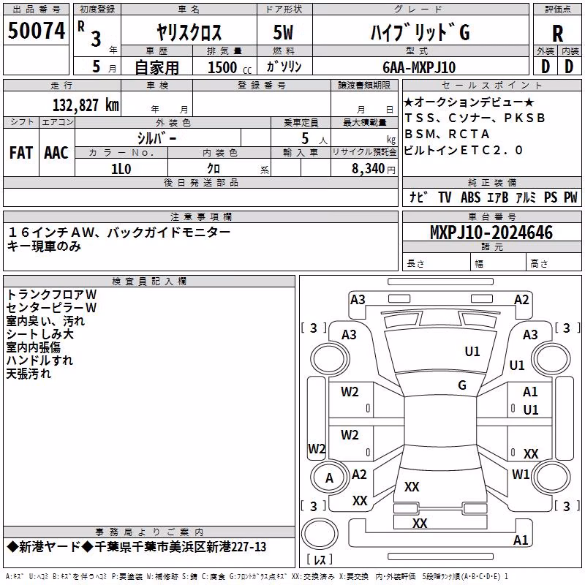Click inspector note トランクフロアW
Screen dimensions: 585x585
pyautogui.click(x=51, y=295)
